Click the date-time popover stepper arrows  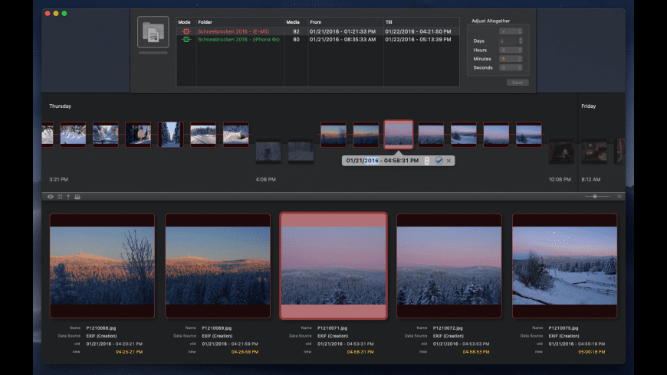pyautogui.click(x=427, y=161)
